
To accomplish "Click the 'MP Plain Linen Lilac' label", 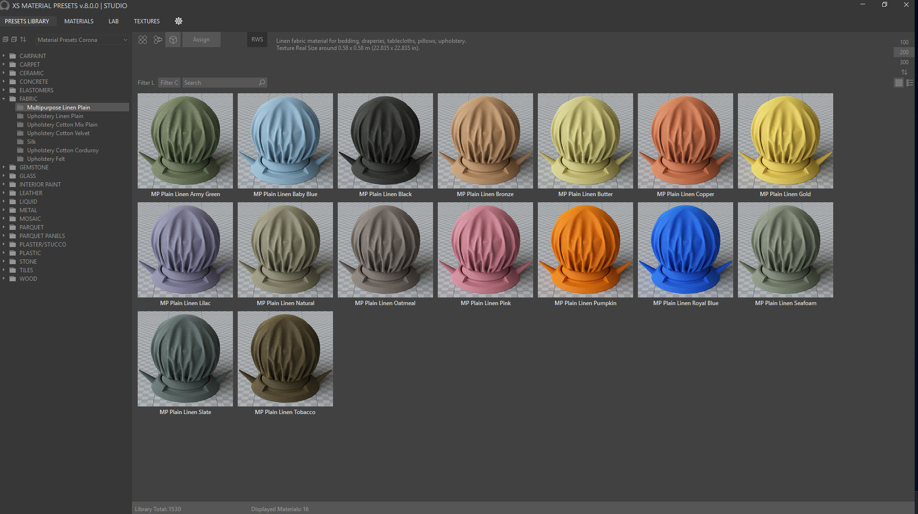I will click(185, 303).
